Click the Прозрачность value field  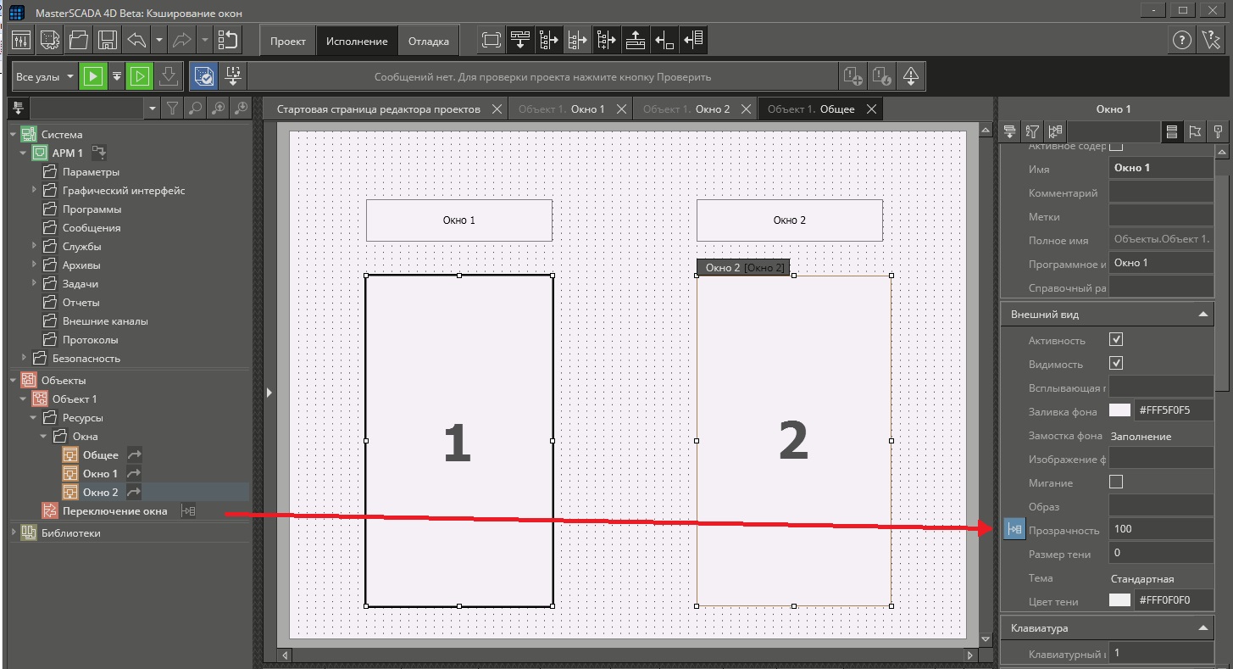(x=1161, y=529)
